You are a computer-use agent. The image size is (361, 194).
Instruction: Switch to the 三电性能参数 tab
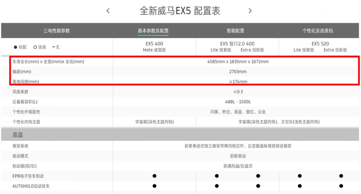[56, 31]
